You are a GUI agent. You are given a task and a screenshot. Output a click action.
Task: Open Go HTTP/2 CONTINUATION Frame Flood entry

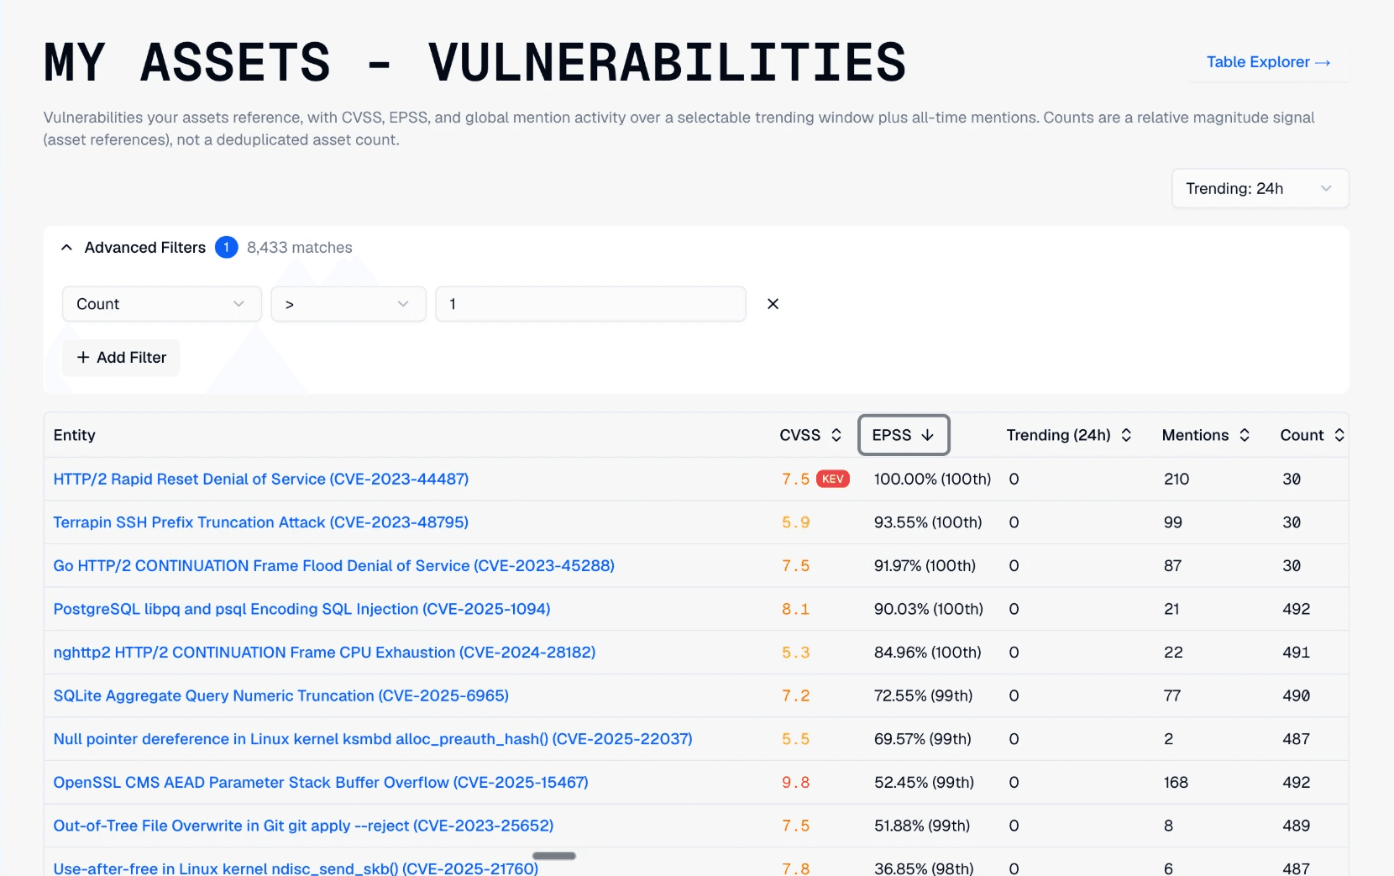point(334,566)
